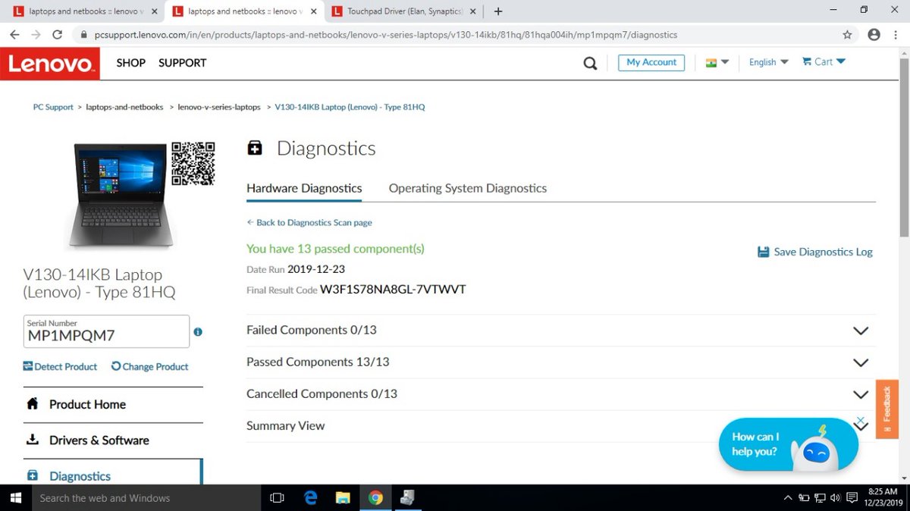Open the SUPPORT menu

182,63
